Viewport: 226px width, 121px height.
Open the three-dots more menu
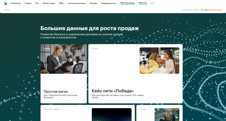pos(152,3)
